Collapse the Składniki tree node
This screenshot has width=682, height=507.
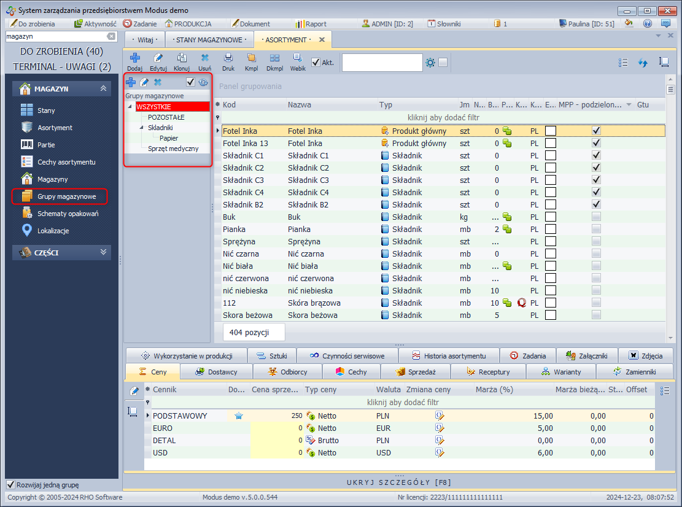coord(142,128)
